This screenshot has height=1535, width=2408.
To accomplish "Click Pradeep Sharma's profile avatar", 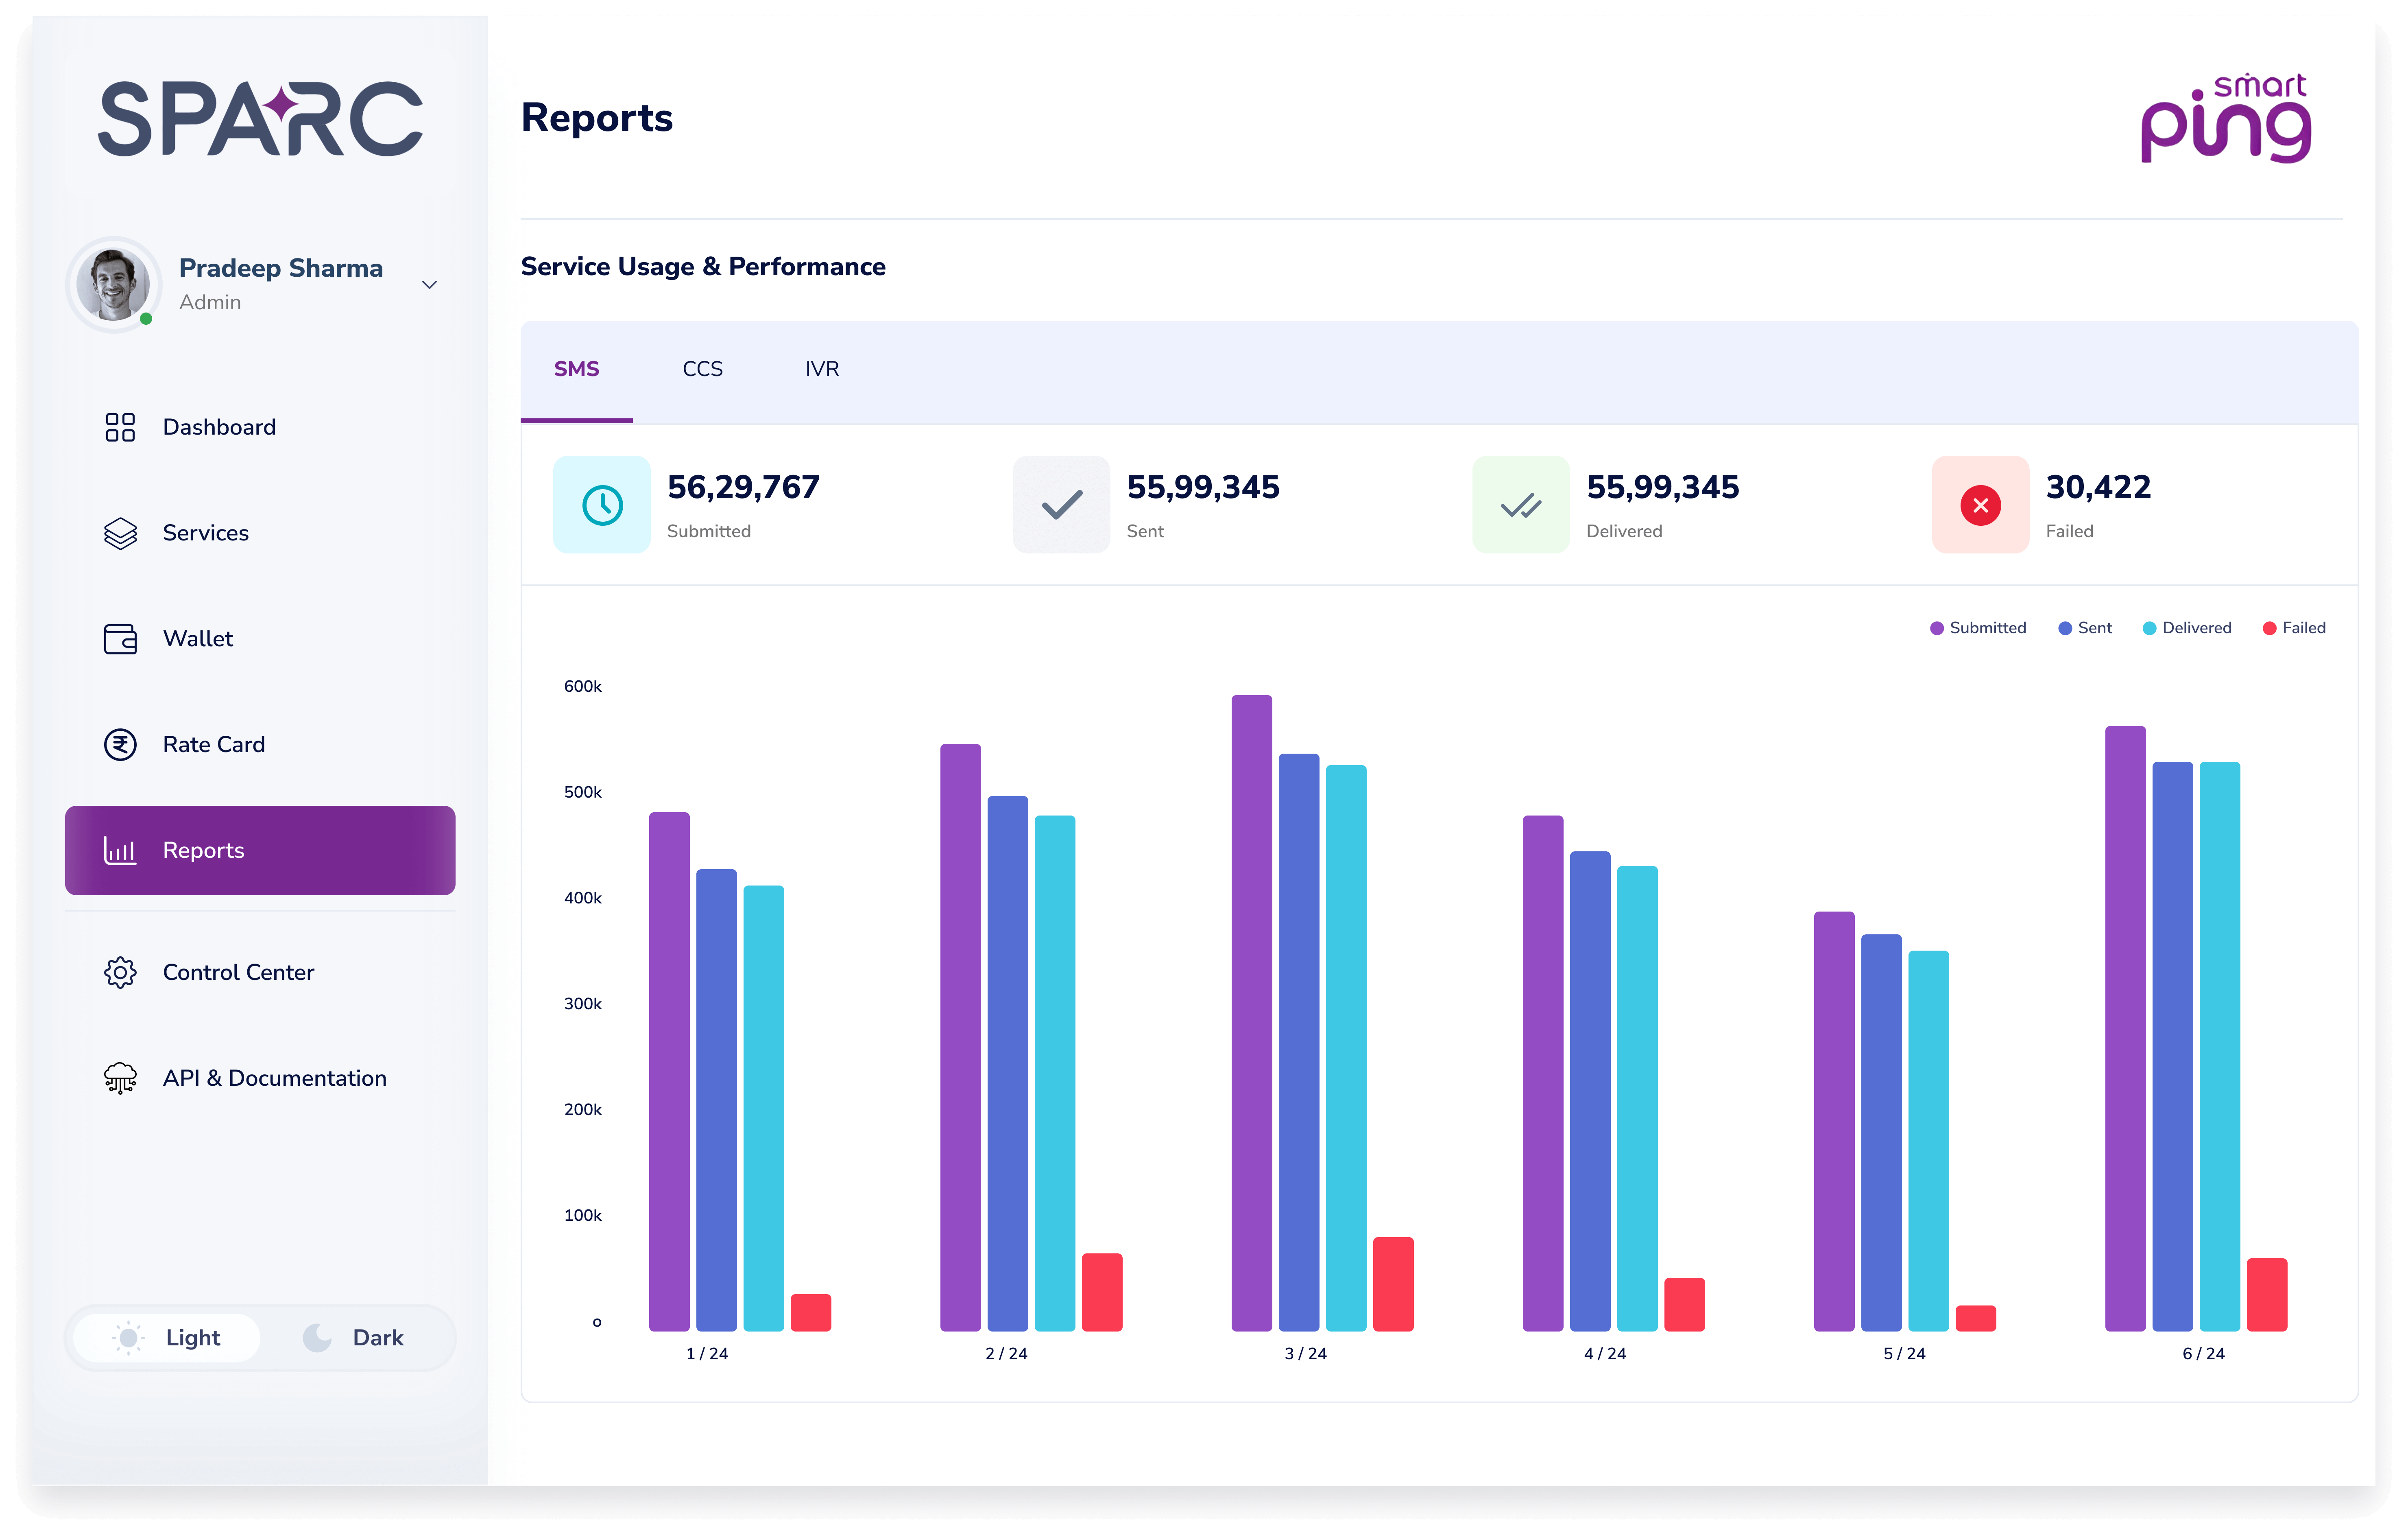I will 114,285.
